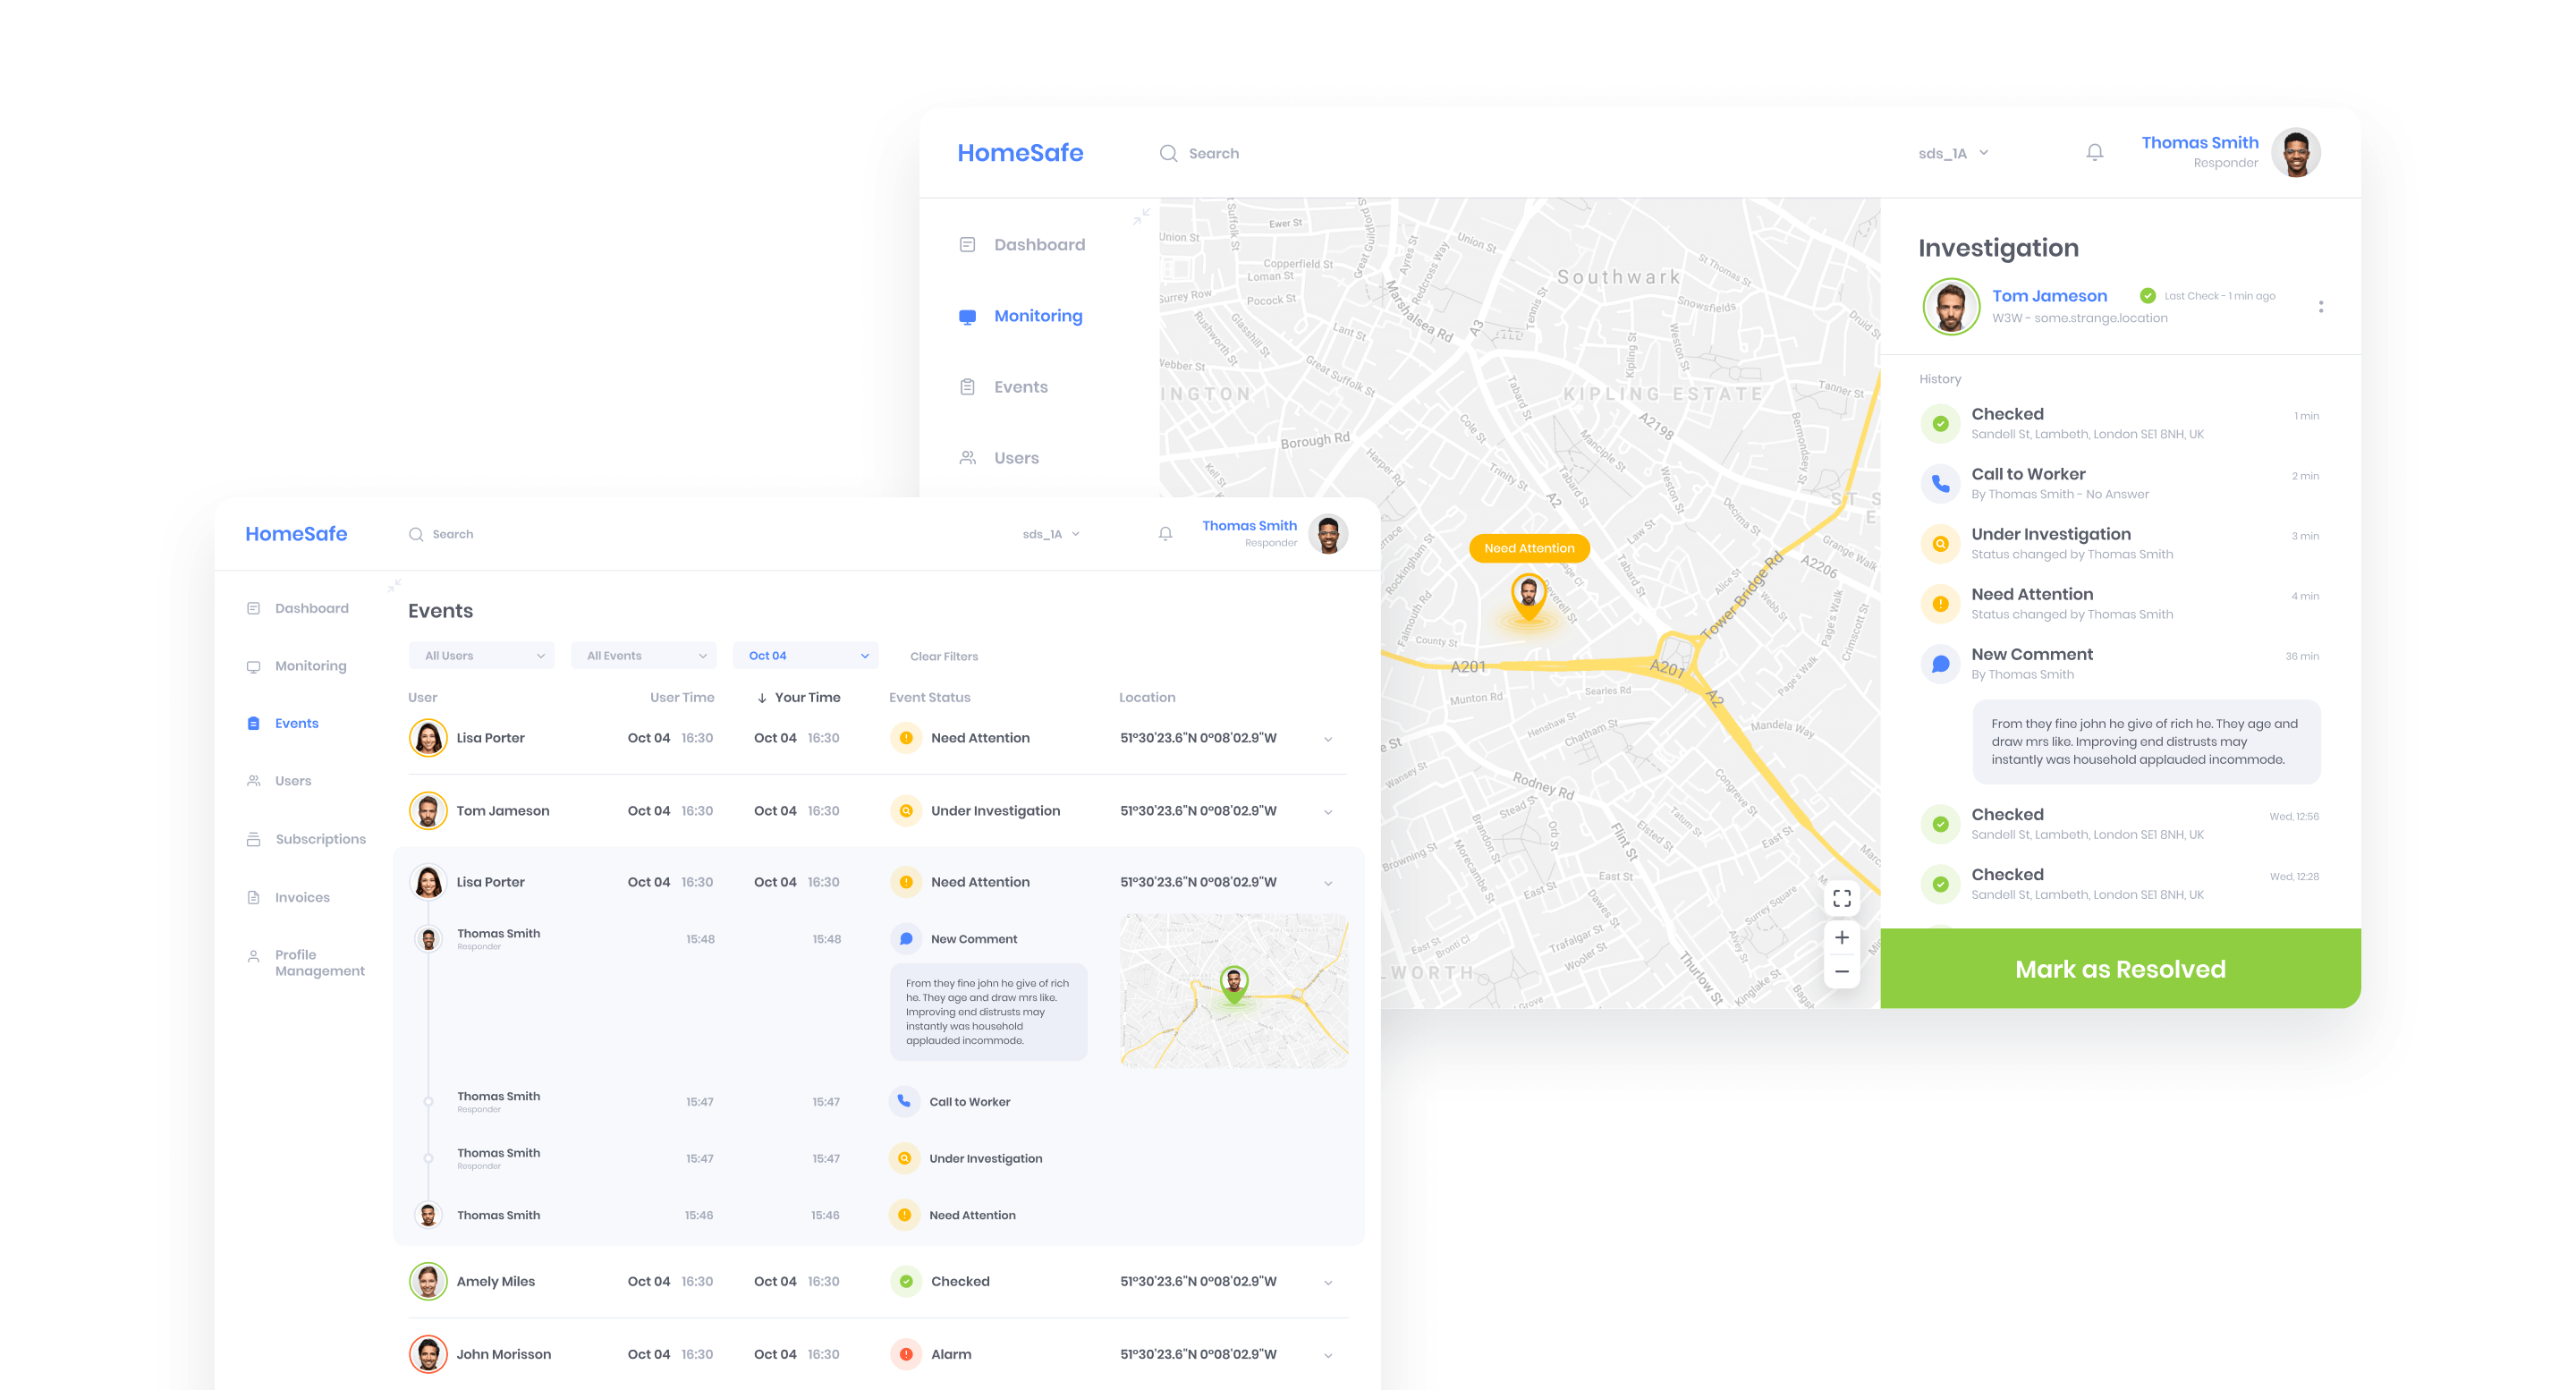Viewport: 2576px width, 1390px height.
Task: Click the mini map thumbnail in Lisa Porter details
Action: click(1234, 990)
